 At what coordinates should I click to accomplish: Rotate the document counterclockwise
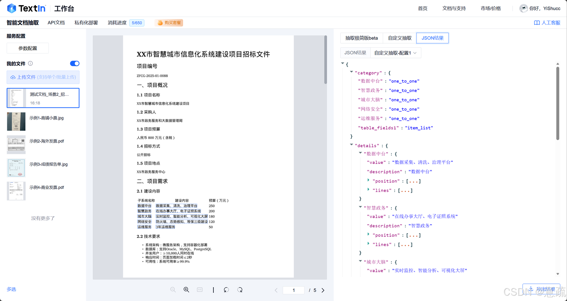226,290
